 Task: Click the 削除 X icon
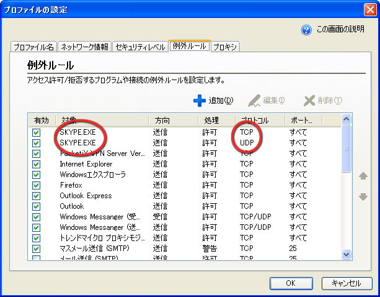[310, 101]
